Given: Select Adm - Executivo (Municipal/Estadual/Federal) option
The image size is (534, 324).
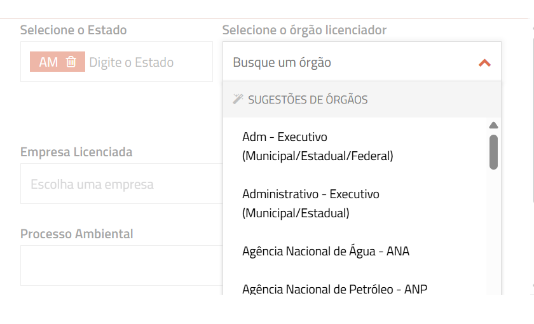Looking at the screenshot, I should point(318,146).
